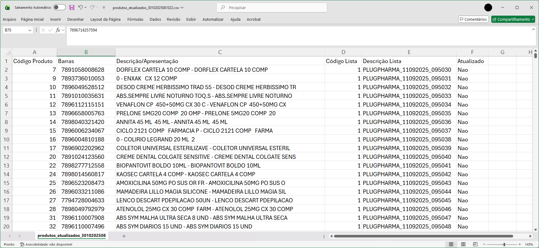Switch to Normal view icon
Screen dimensions: 539x248
[x=451, y=244]
